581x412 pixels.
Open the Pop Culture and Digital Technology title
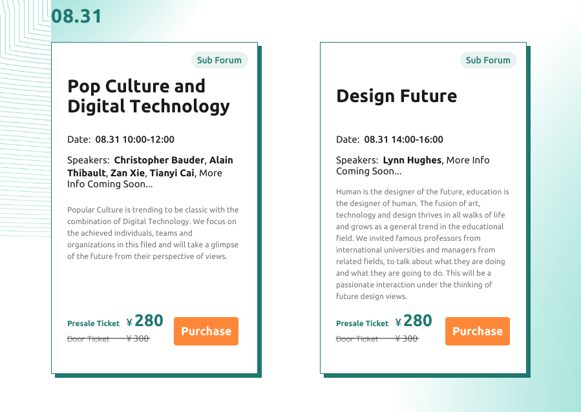point(148,96)
